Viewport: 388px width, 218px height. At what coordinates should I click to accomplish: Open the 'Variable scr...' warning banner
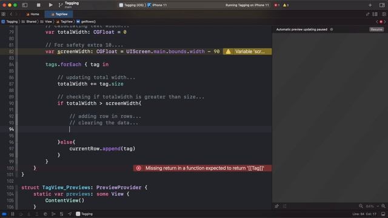[247, 51]
